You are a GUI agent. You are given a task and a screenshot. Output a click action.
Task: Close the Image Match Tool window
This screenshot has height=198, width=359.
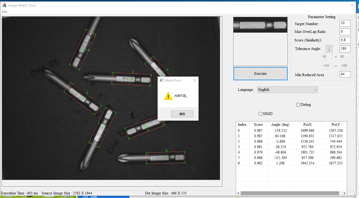tap(352, 5)
